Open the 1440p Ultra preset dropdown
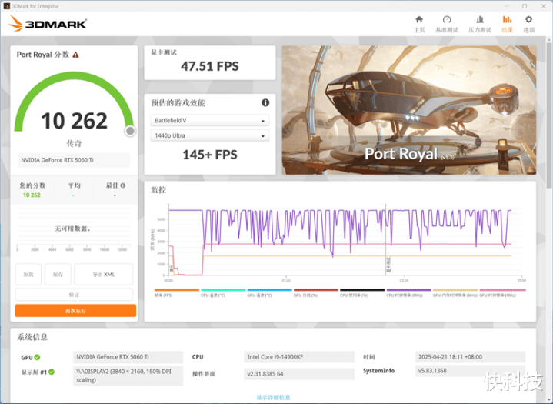 point(210,135)
